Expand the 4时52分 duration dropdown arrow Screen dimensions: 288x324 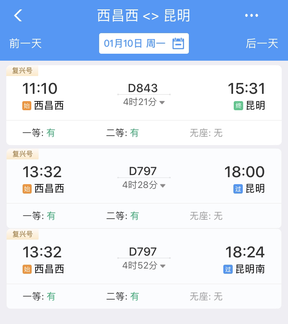point(163,266)
